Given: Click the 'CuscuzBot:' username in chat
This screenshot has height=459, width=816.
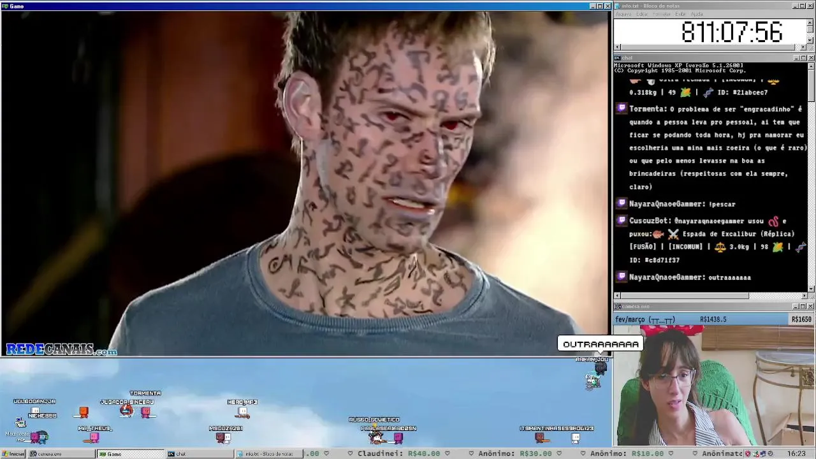Looking at the screenshot, I should (650, 221).
